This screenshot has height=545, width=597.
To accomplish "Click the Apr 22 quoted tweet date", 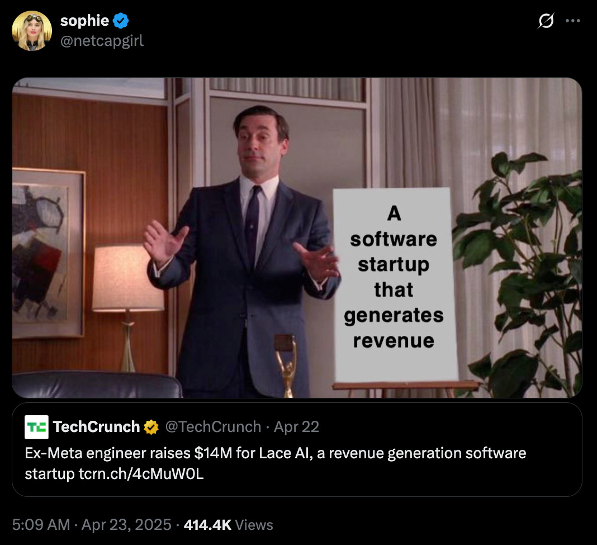I will tap(297, 427).
